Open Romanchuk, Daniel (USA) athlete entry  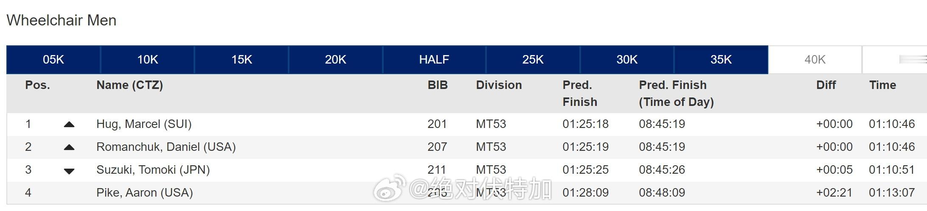tap(166, 147)
